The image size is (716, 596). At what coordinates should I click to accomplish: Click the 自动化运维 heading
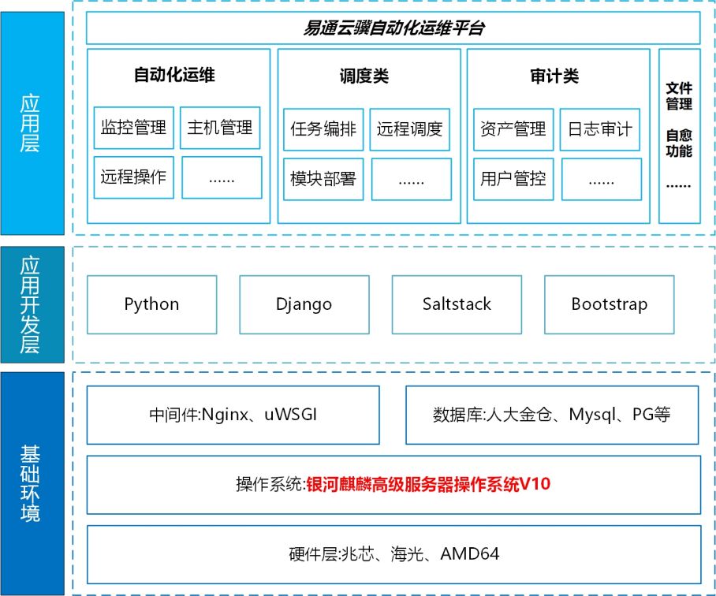coord(174,75)
